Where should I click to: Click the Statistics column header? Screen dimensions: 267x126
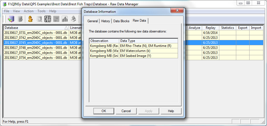228,28
